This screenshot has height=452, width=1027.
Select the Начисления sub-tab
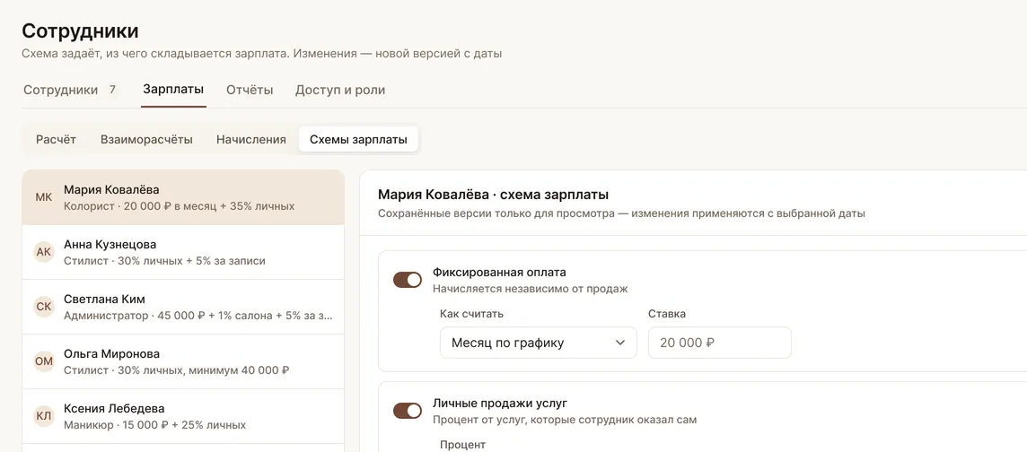[x=250, y=139]
